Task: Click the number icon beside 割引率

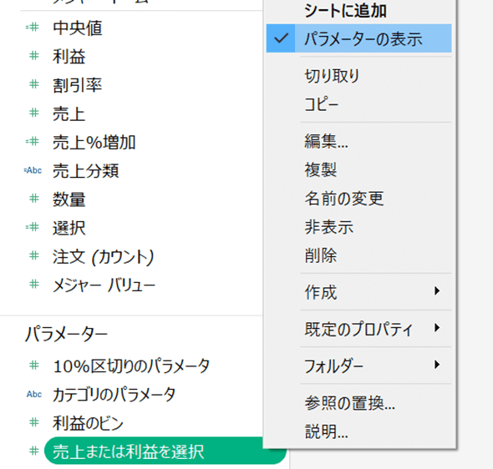Action: 34,84
